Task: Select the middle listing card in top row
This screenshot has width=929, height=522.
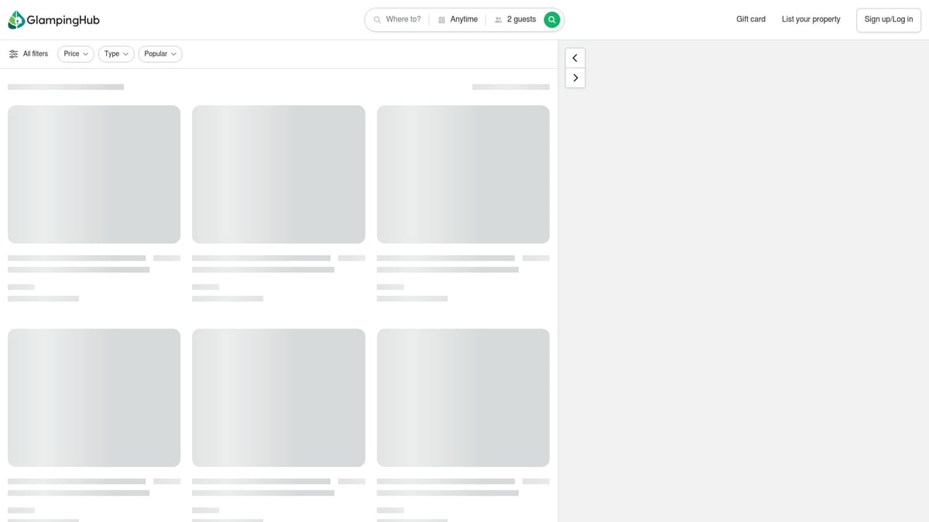Action: [278, 174]
